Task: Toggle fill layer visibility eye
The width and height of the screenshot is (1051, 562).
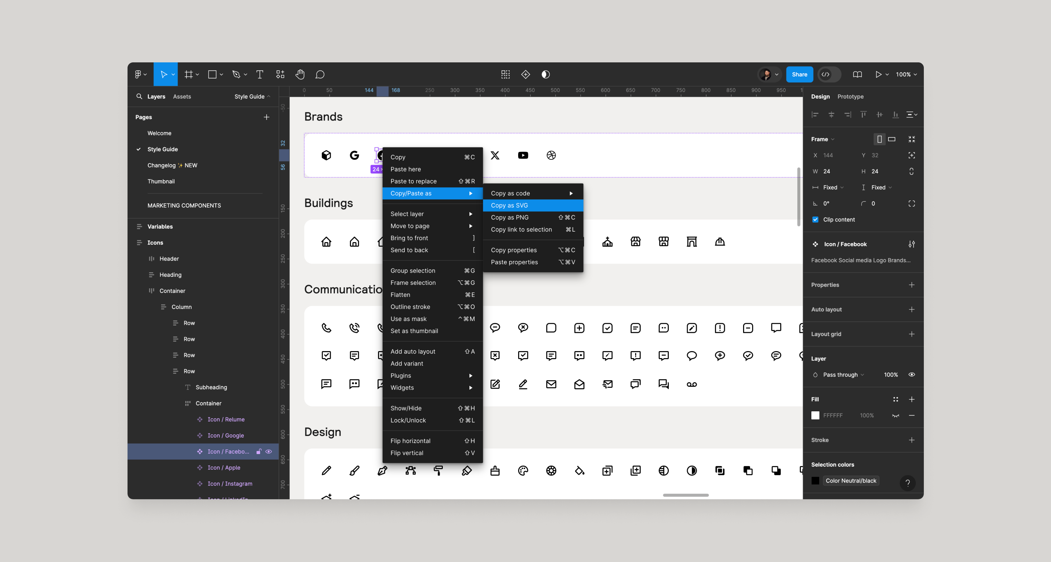Action: (x=895, y=416)
